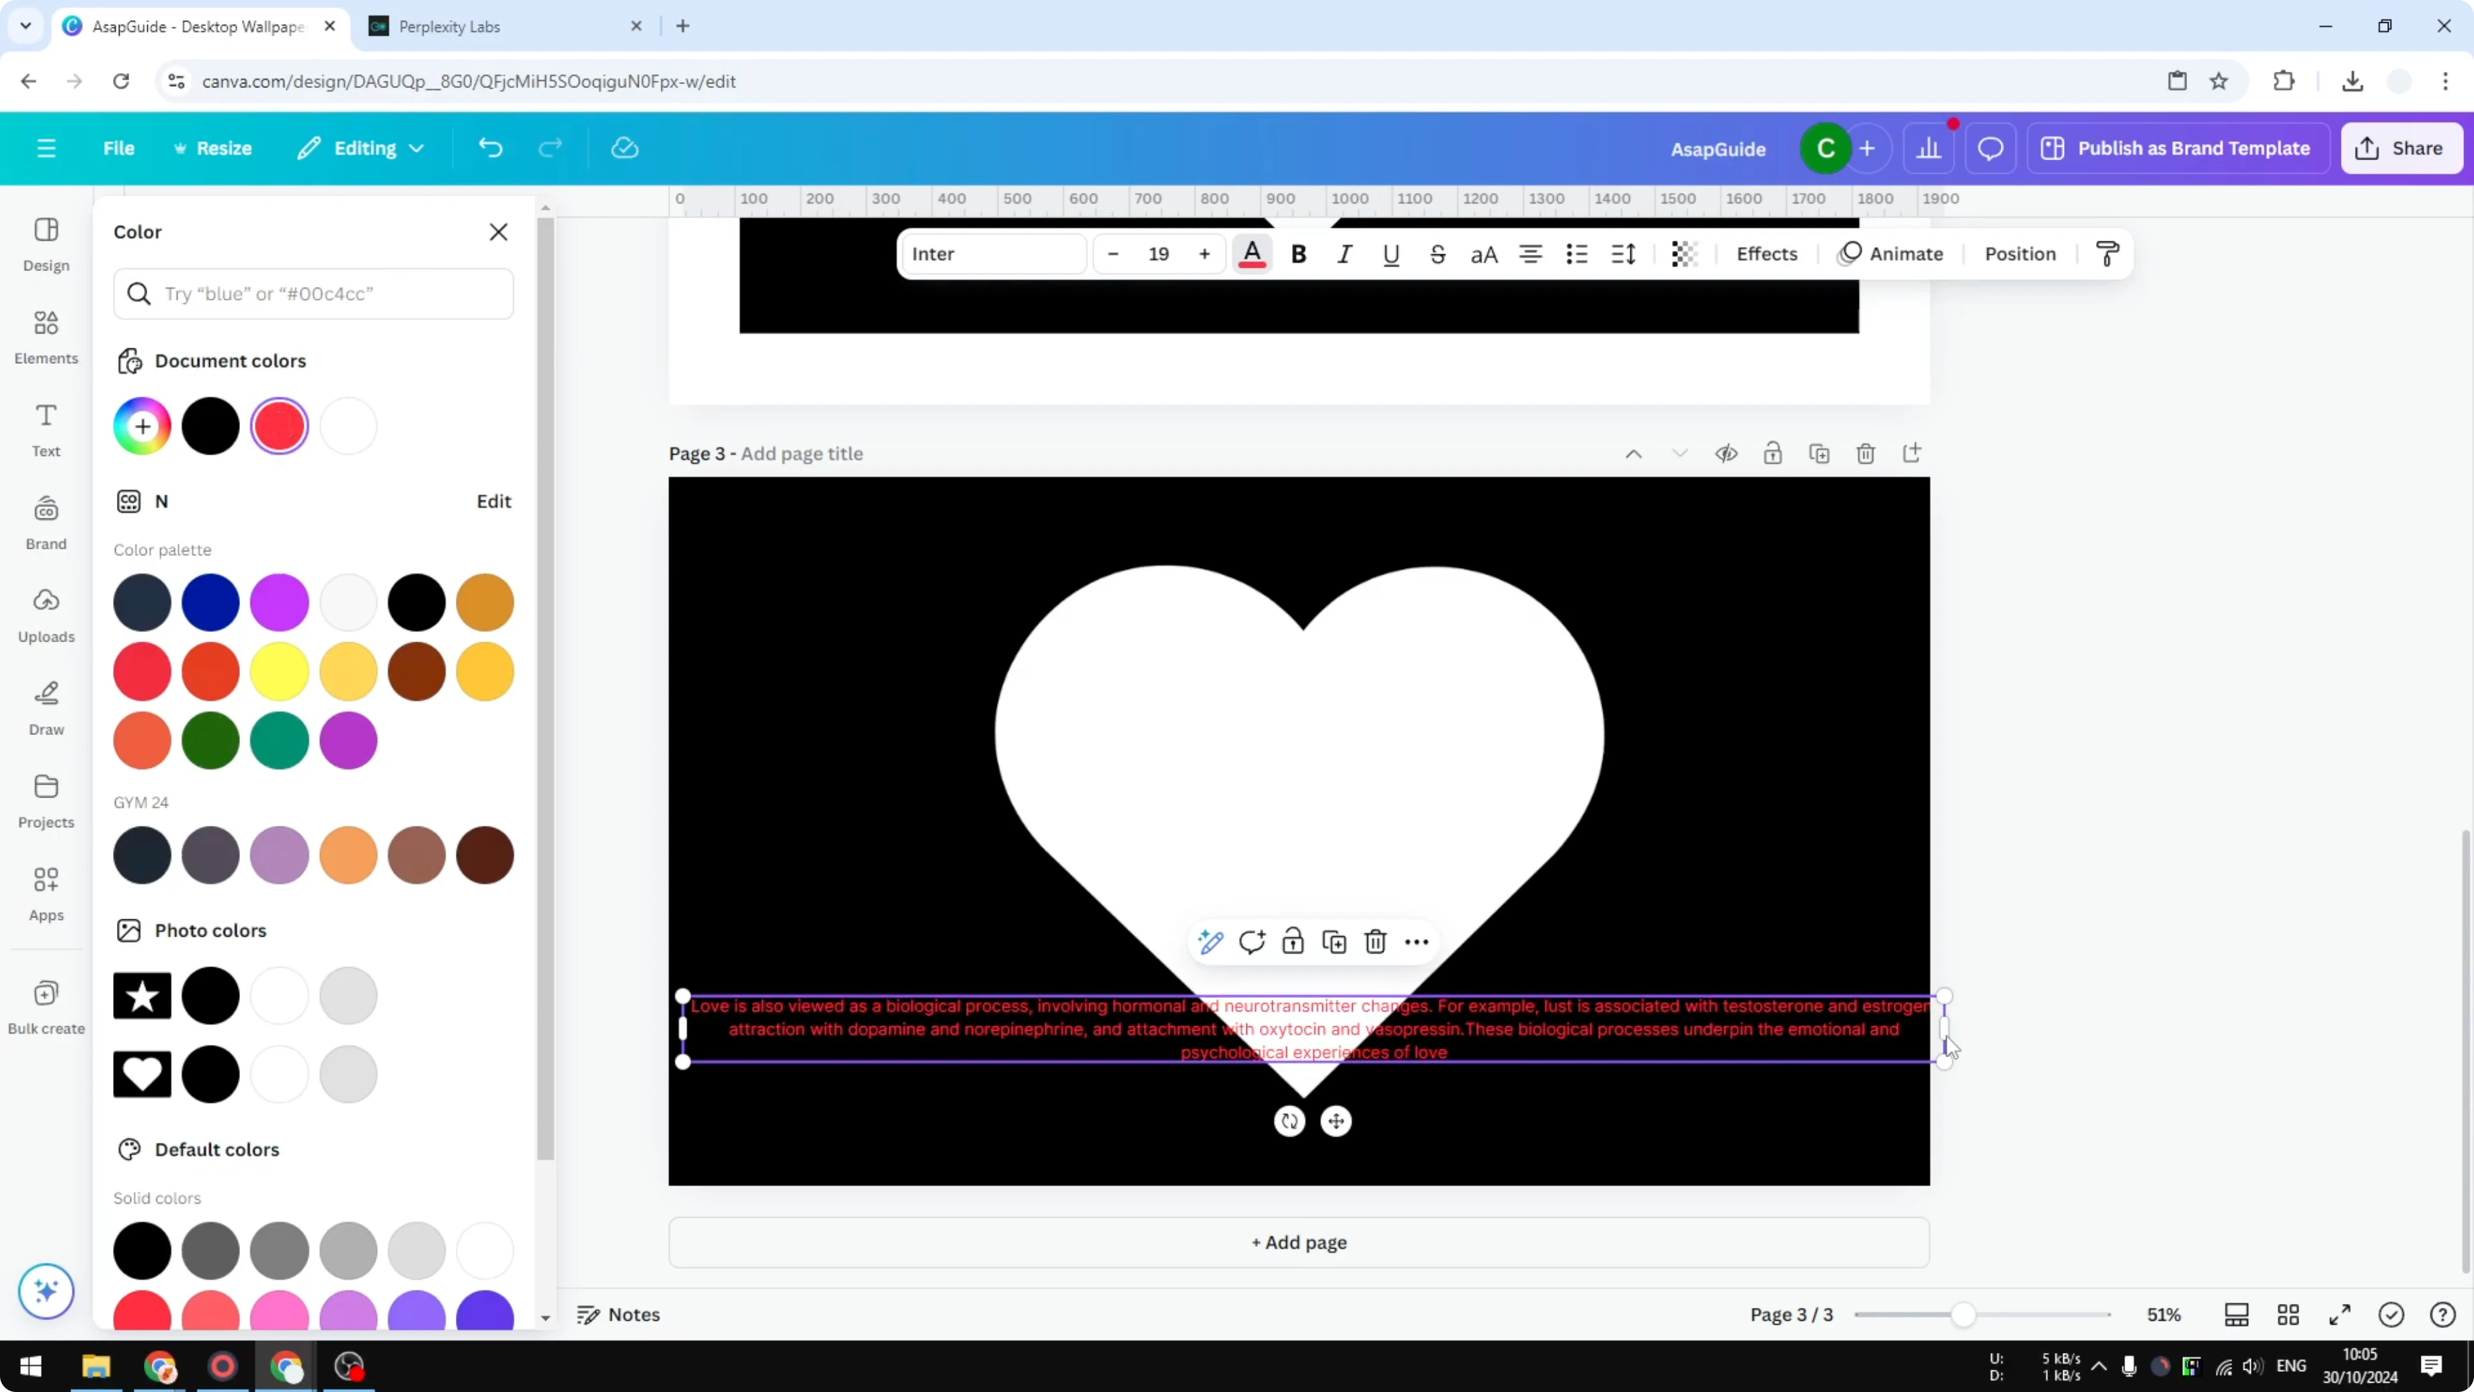Select the red document color swatch
The image size is (2474, 1392).
tap(280, 426)
